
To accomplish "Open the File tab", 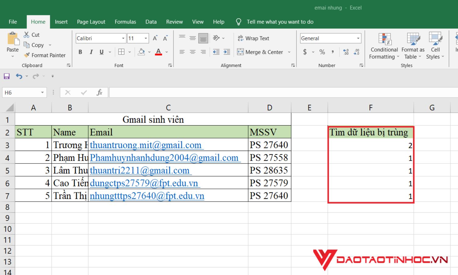I will [13, 22].
